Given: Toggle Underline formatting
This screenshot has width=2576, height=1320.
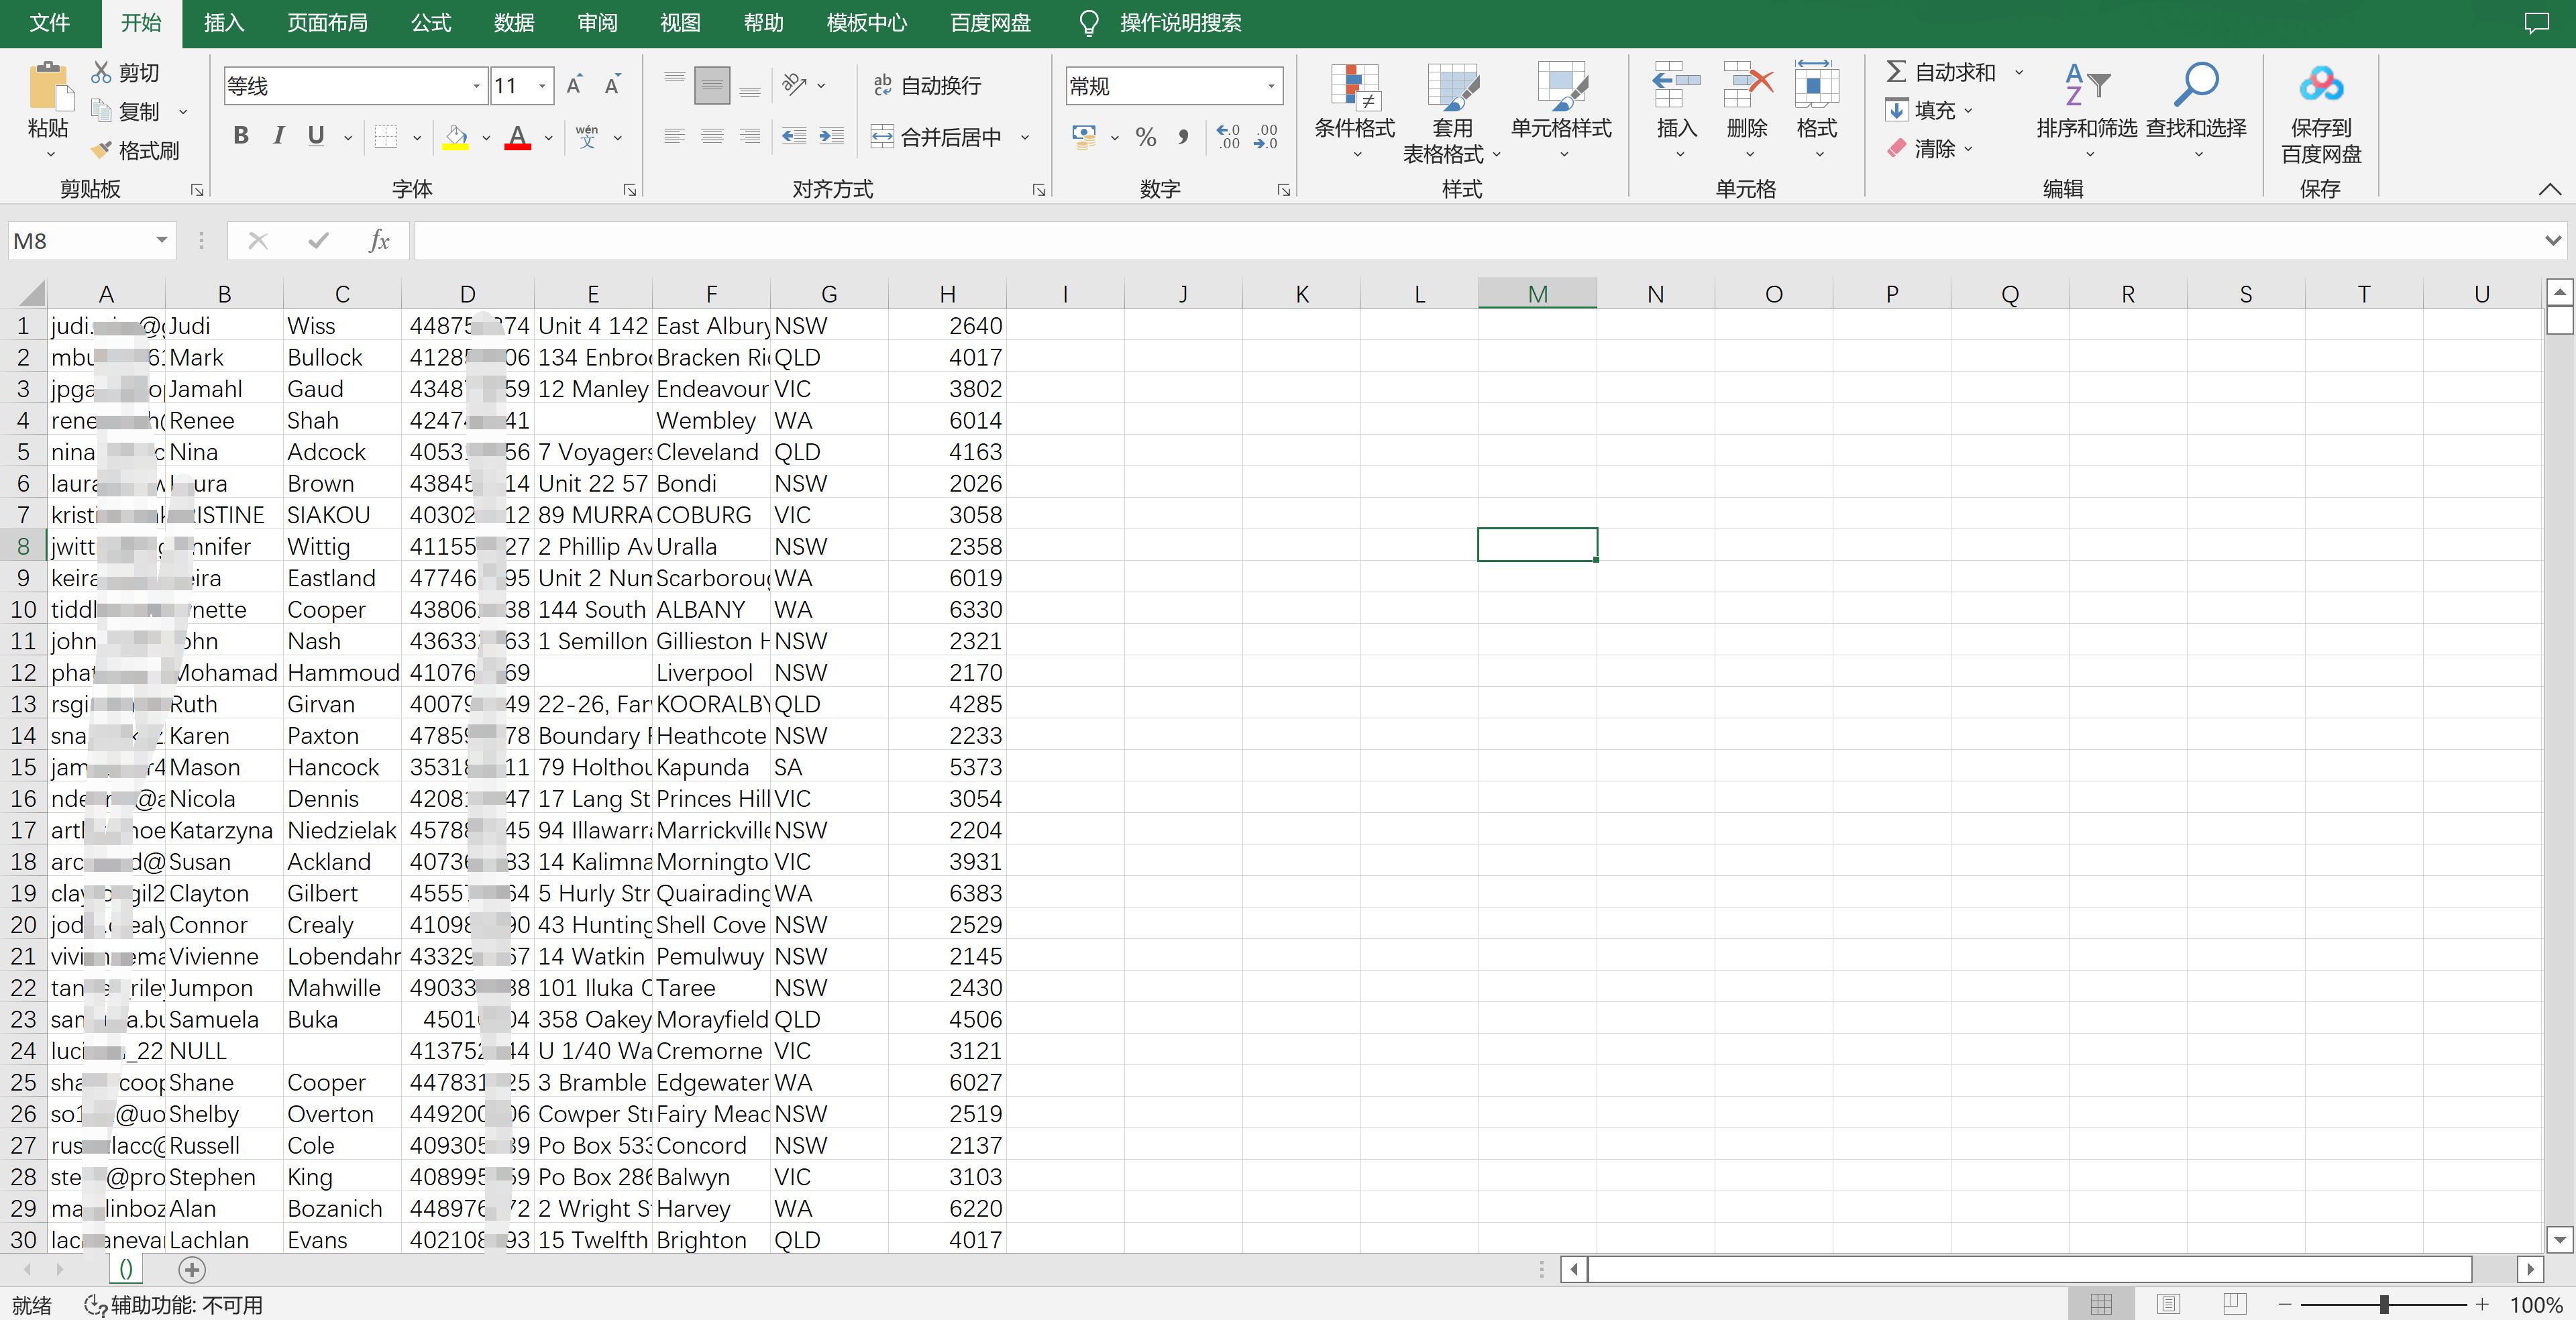Looking at the screenshot, I should tap(316, 136).
